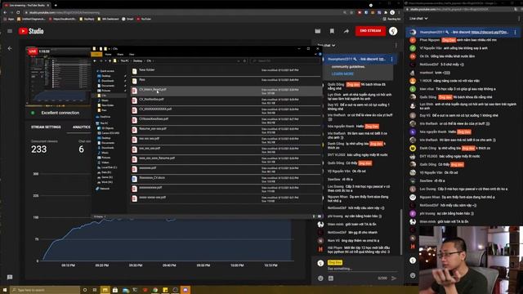523x294 pixels.
Task: Select the Resume_xxx-xxx.pdf file
Action: point(226,130)
